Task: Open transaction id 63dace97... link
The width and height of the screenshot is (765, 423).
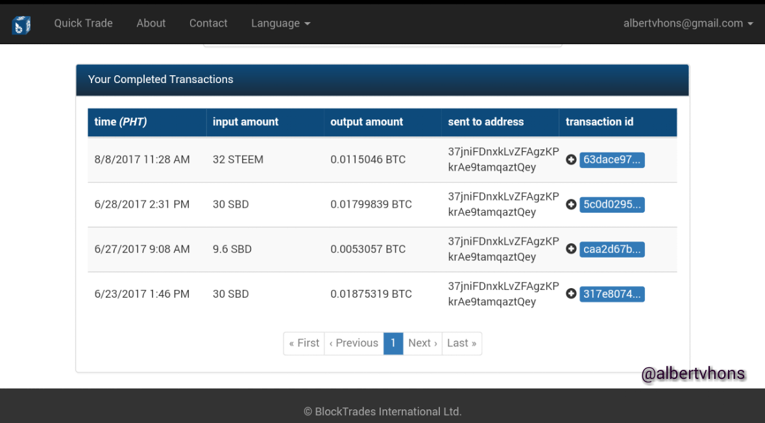Action: tap(612, 160)
